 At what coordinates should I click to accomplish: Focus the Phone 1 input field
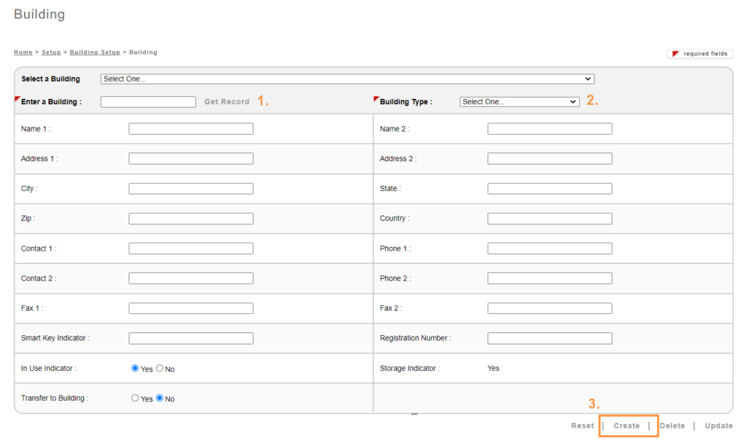pyautogui.click(x=550, y=248)
